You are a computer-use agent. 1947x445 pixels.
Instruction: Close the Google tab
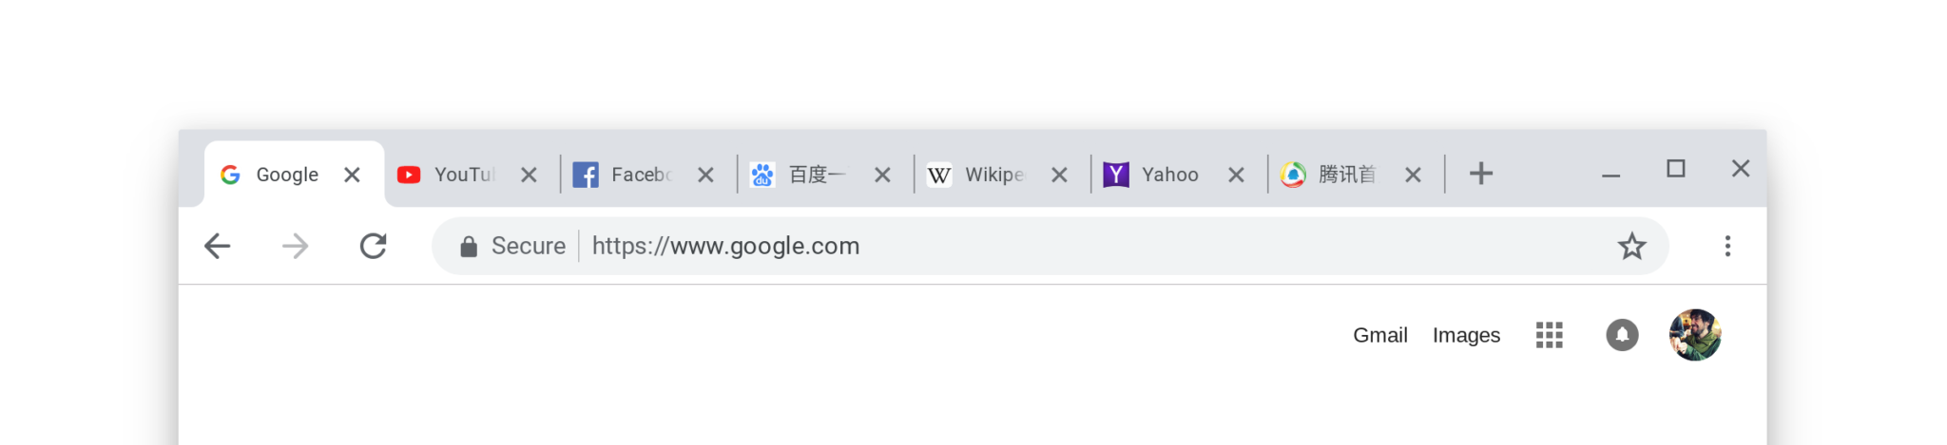click(x=352, y=175)
